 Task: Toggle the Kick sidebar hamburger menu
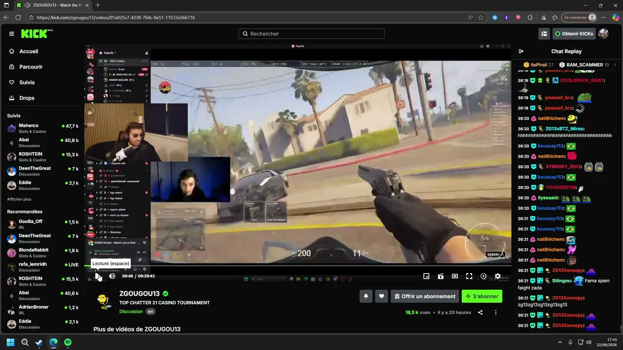12,34
